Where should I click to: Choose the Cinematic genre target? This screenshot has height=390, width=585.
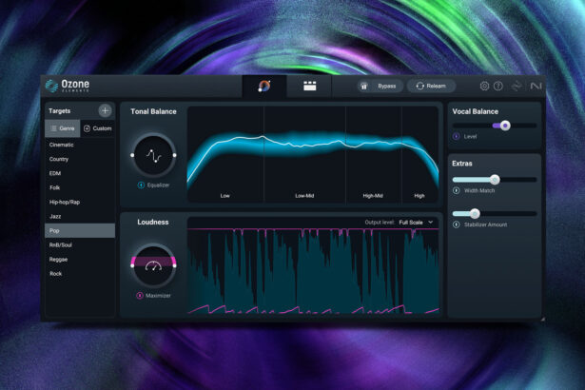coord(80,145)
